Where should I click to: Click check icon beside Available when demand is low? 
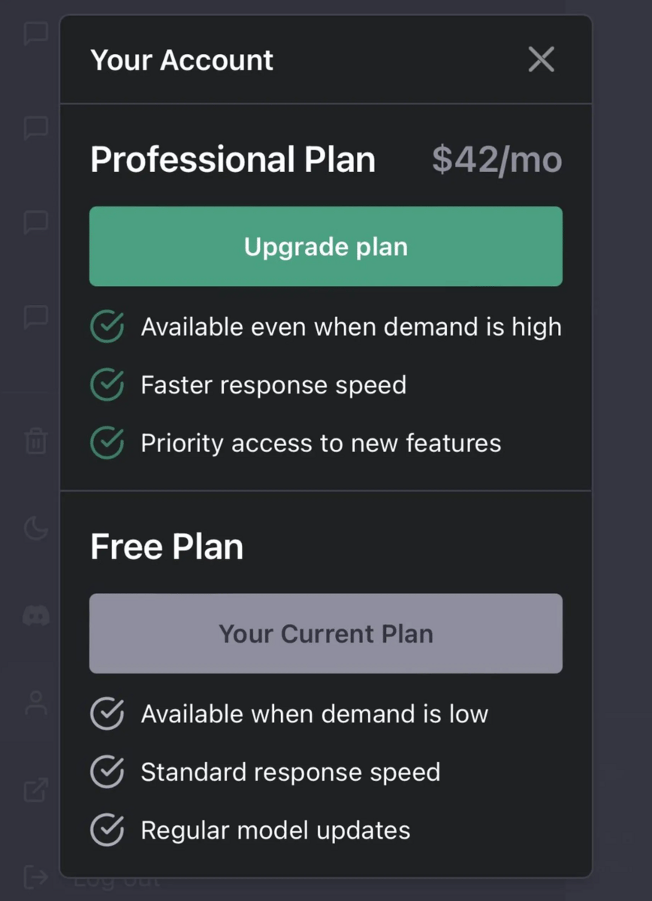(107, 713)
